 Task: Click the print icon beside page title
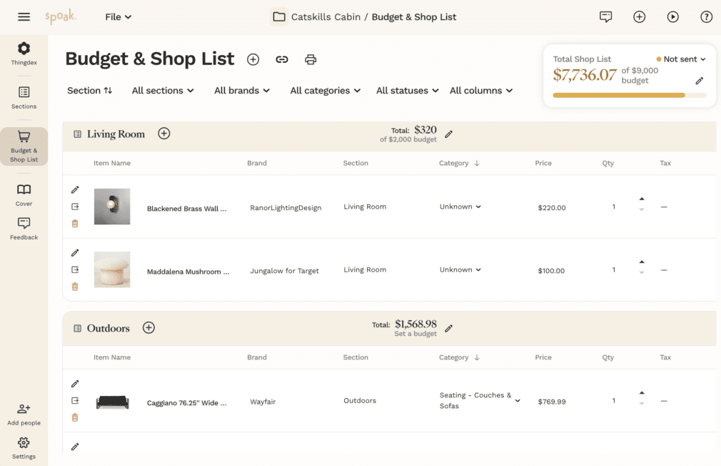click(x=311, y=59)
